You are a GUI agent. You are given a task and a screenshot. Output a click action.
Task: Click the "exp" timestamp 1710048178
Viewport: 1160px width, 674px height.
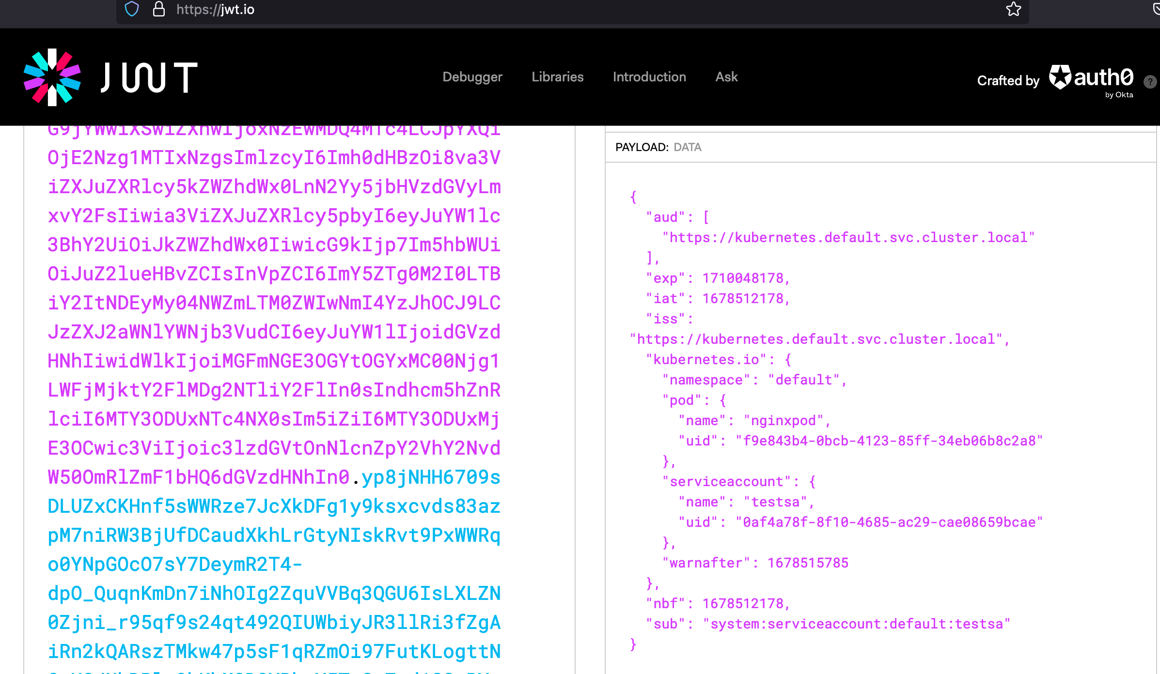[743, 278]
